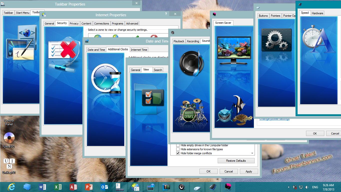Open Excel from the taskbar
341x192 pixels.
click(58, 187)
